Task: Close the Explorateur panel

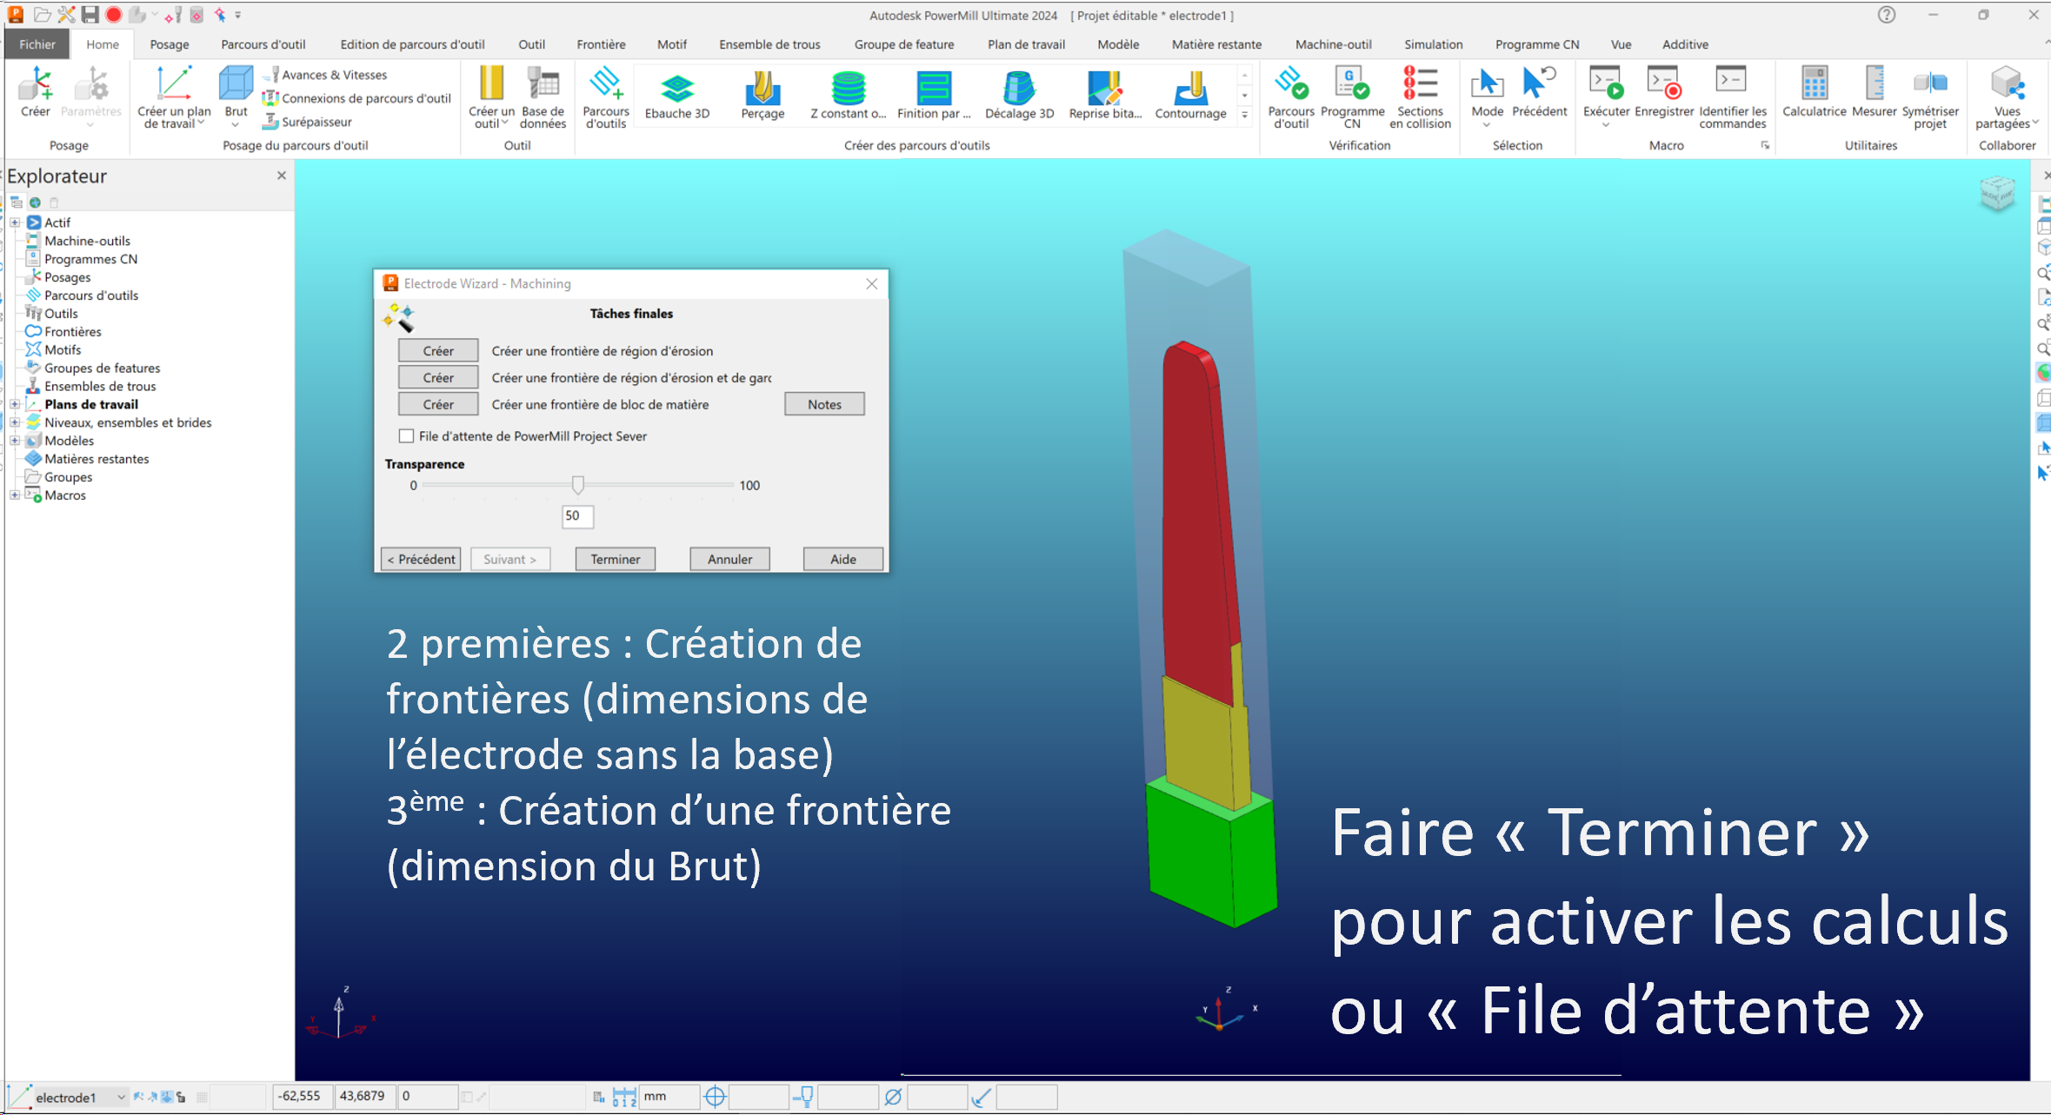Action: coord(282,176)
